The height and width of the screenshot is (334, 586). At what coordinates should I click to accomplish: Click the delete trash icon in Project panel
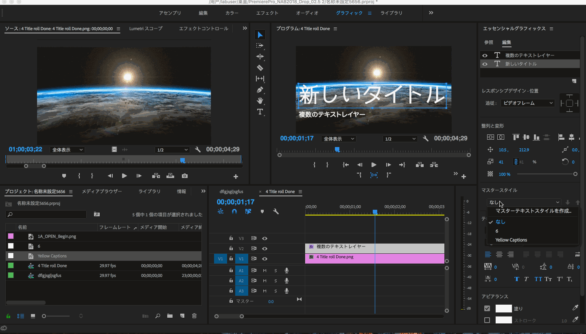coord(195,316)
